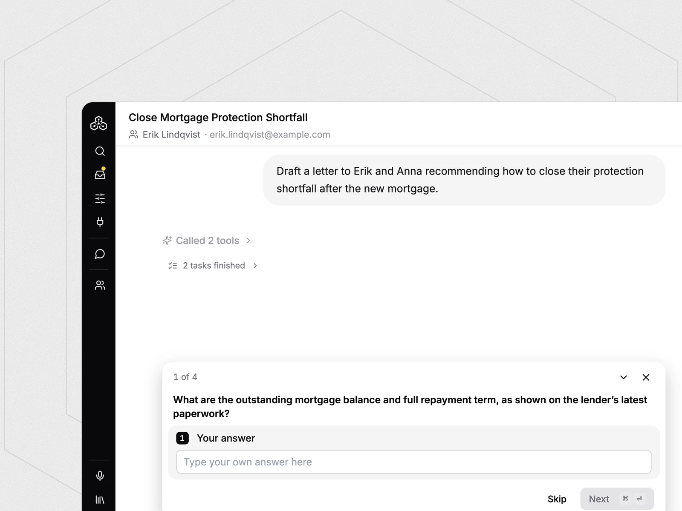Open the sliders settings icon
The height and width of the screenshot is (511, 682).
tap(100, 198)
